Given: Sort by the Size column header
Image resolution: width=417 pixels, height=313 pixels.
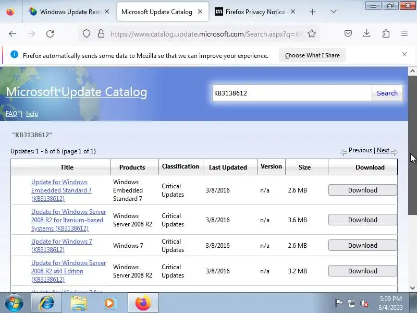Looking at the screenshot, I should point(304,167).
